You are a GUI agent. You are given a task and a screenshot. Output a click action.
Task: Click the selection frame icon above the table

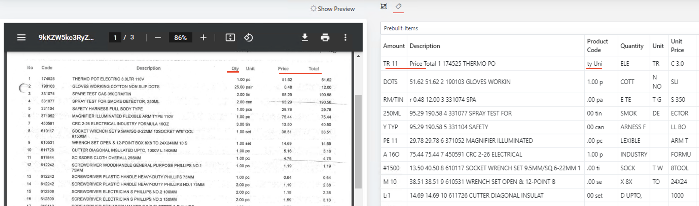(x=383, y=6)
